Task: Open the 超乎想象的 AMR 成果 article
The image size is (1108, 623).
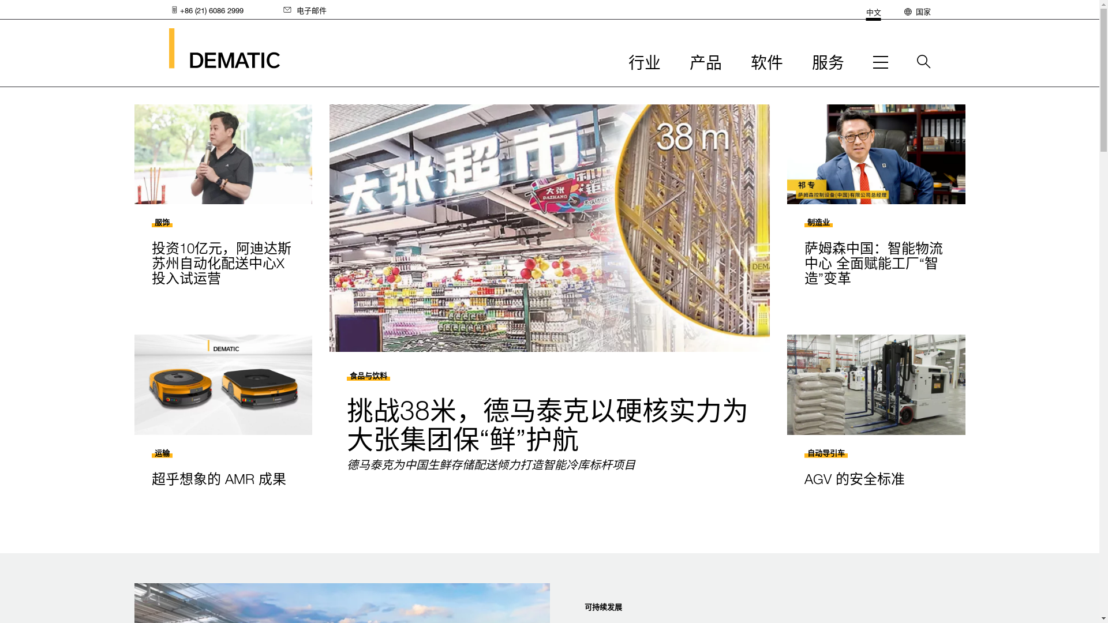Action: coord(219,479)
